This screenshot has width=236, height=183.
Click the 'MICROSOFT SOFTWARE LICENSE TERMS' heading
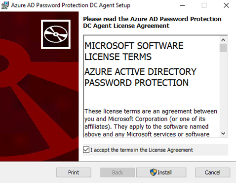[x=134, y=51]
